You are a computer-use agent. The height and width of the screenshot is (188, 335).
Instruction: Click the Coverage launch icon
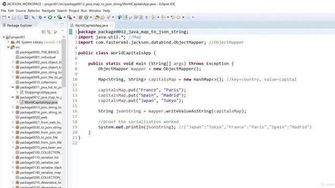pyautogui.click(x=60, y=17)
